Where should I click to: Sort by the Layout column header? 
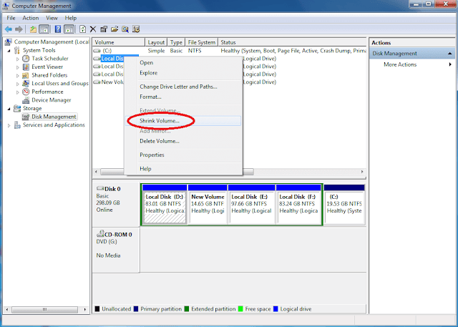pos(156,42)
